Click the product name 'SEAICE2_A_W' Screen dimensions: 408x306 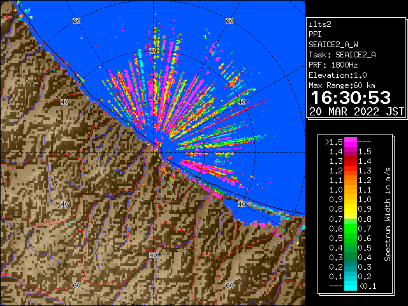333,45
